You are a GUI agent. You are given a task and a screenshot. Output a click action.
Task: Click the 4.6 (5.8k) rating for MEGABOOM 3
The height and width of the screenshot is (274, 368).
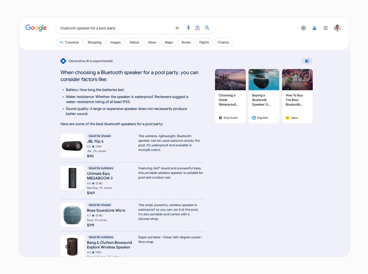click(95, 183)
